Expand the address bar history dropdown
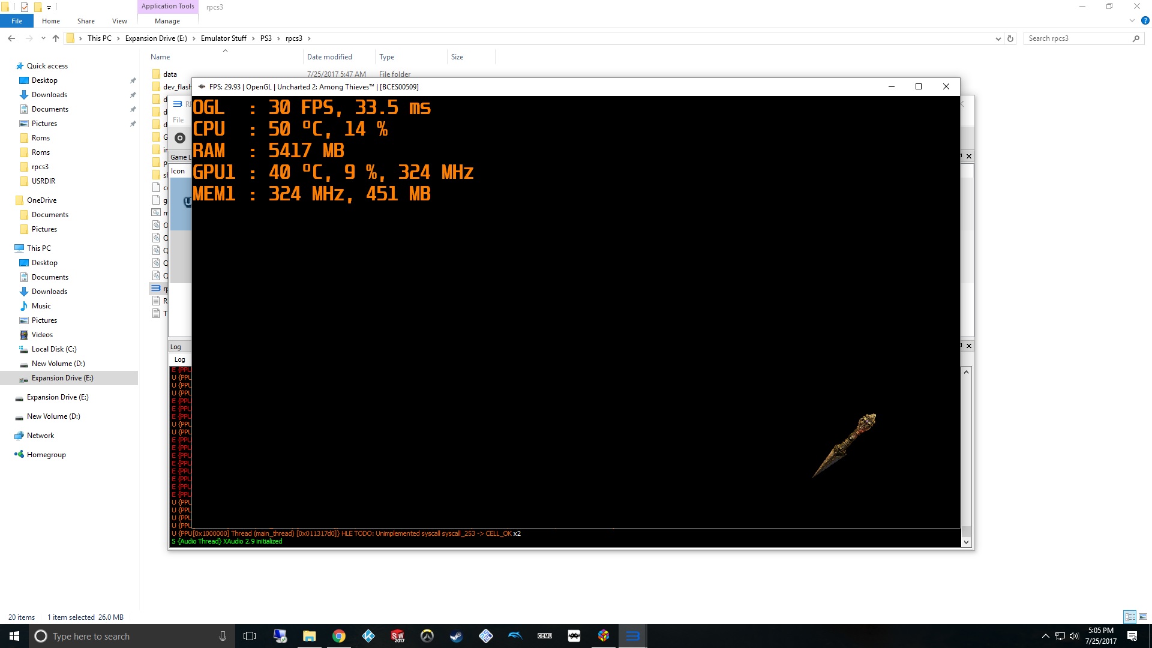The image size is (1152, 648). (x=998, y=38)
